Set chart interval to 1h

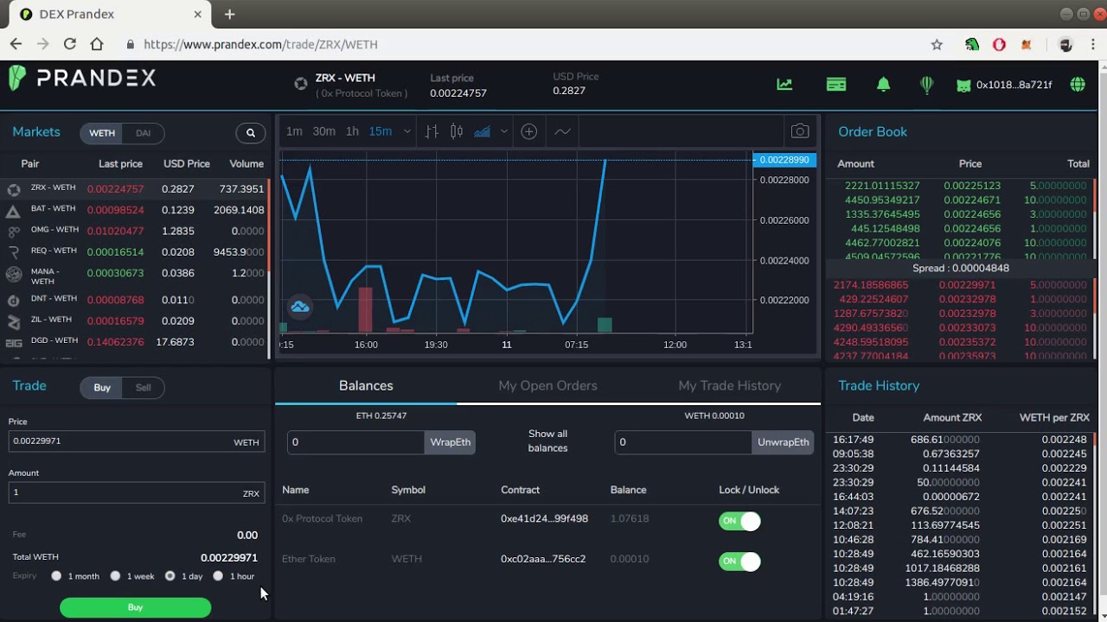pyautogui.click(x=352, y=131)
